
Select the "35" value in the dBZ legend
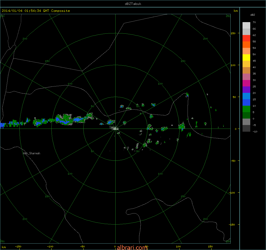[254, 74]
